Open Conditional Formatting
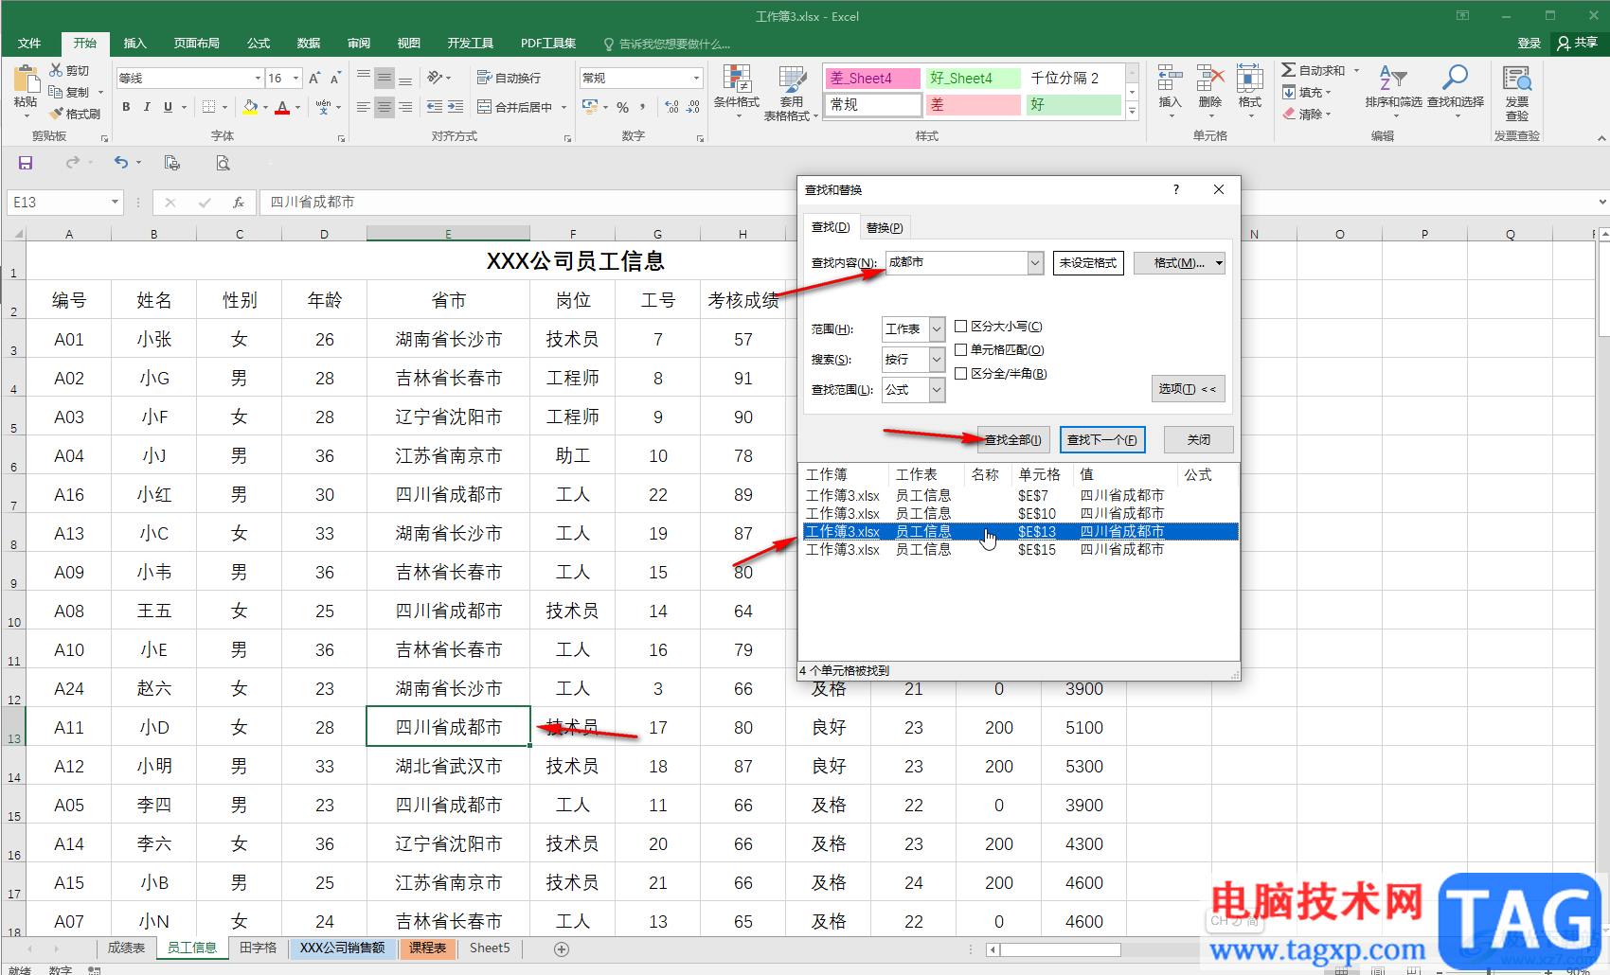This screenshot has width=1610, height=975. click(x=737, y=92)
